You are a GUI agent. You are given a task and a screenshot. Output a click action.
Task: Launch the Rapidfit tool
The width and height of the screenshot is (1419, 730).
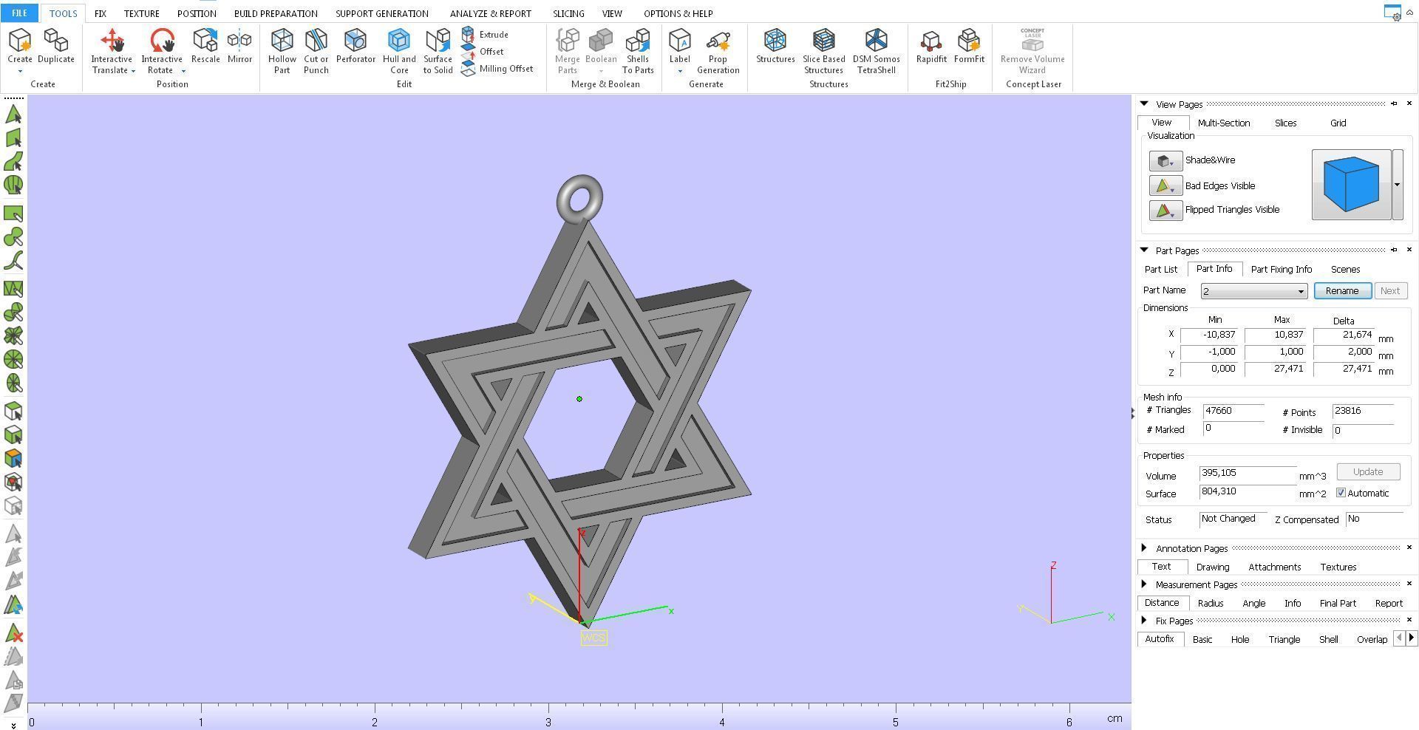click(931, 46)
